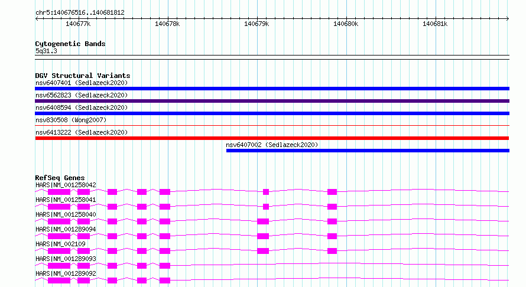Viewport: 526px width, 287px height.
Task: Click the second exon of NM_002109
Action: (x=83, y=251)
